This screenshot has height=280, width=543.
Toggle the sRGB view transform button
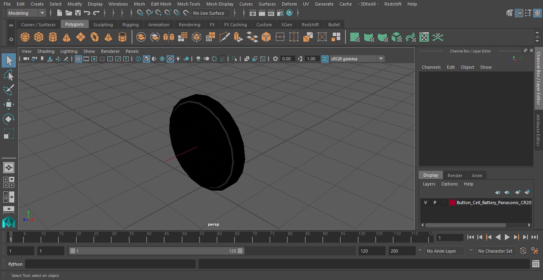325,59
